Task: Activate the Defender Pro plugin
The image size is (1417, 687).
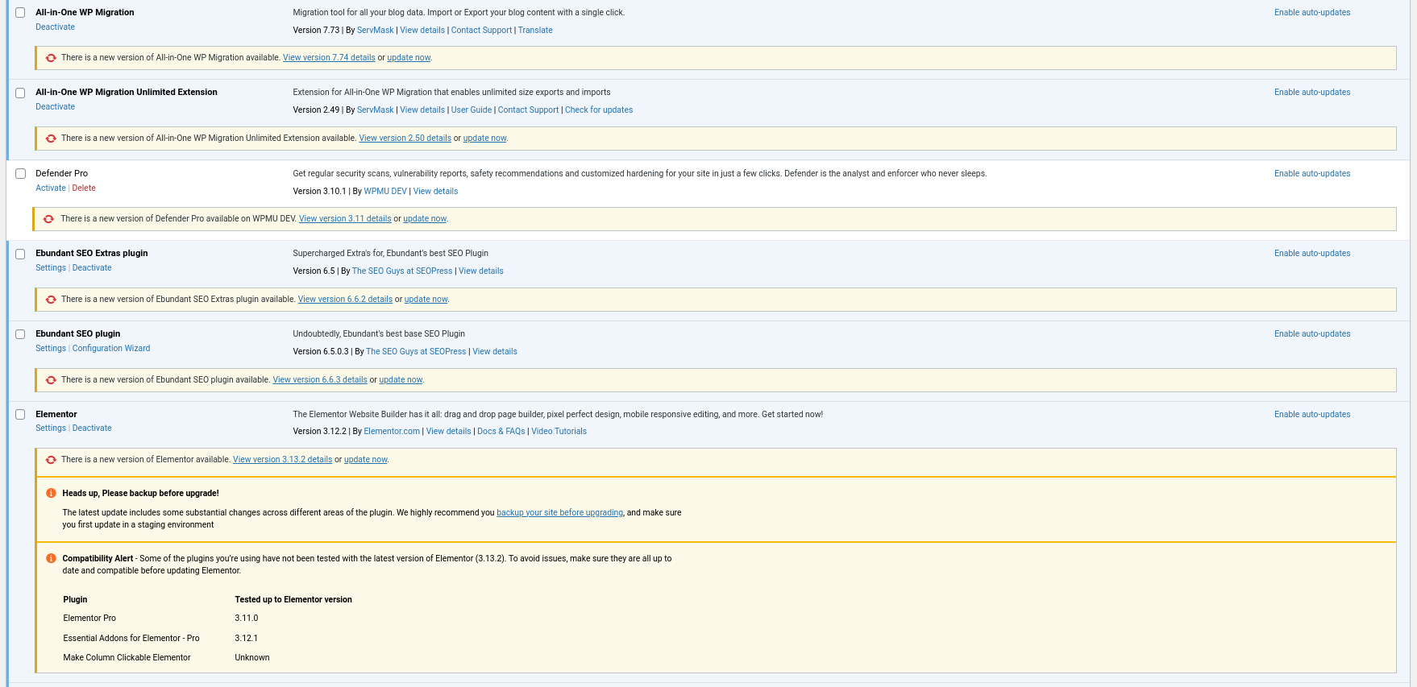Action: (50, 188)
